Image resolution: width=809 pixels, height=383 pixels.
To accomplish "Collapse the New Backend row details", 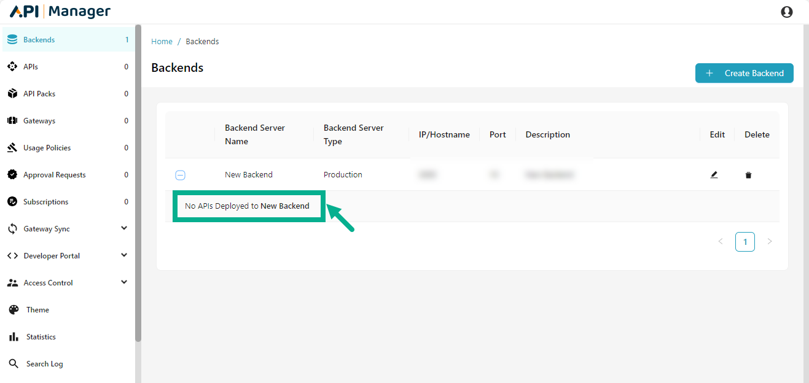I will [x=180, y=175].
